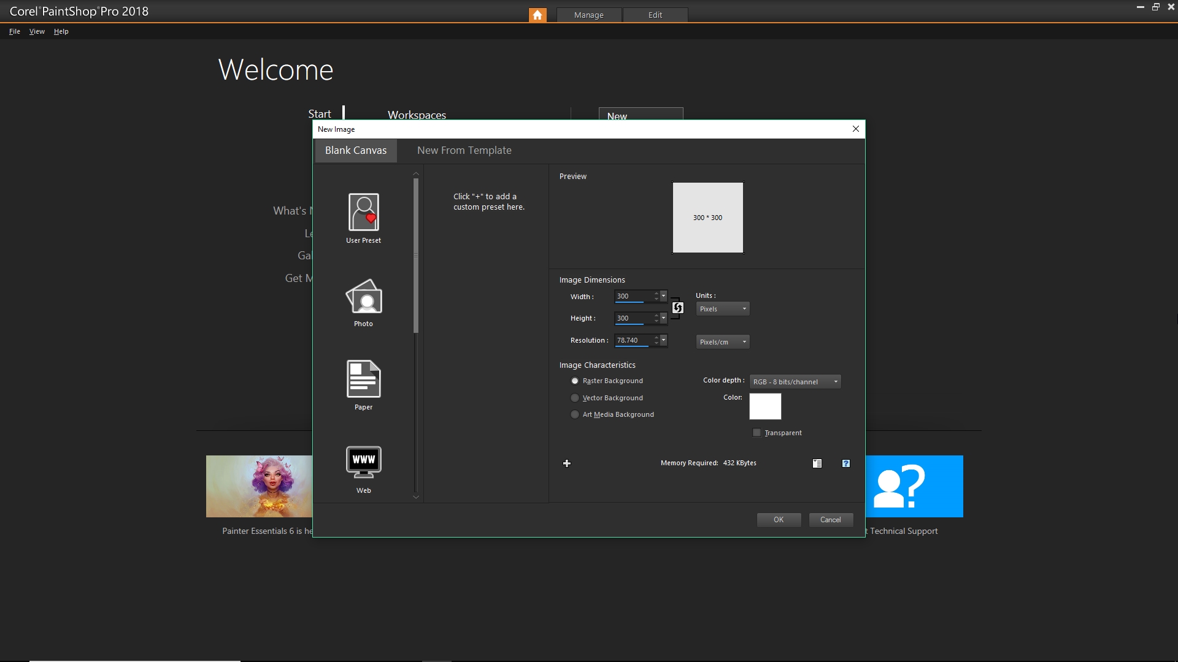Select Vector Background radio button

coord(575,398)
